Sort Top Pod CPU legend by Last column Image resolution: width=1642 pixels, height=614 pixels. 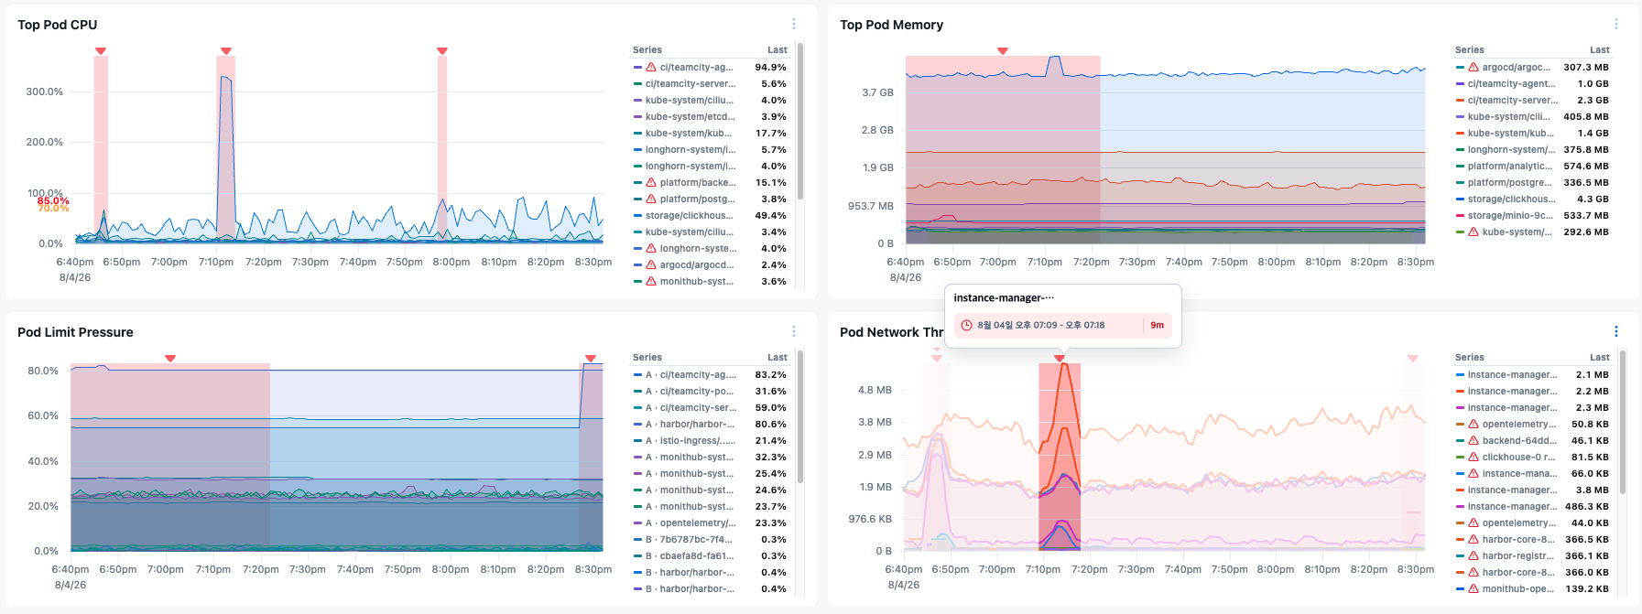coord(778,50)
